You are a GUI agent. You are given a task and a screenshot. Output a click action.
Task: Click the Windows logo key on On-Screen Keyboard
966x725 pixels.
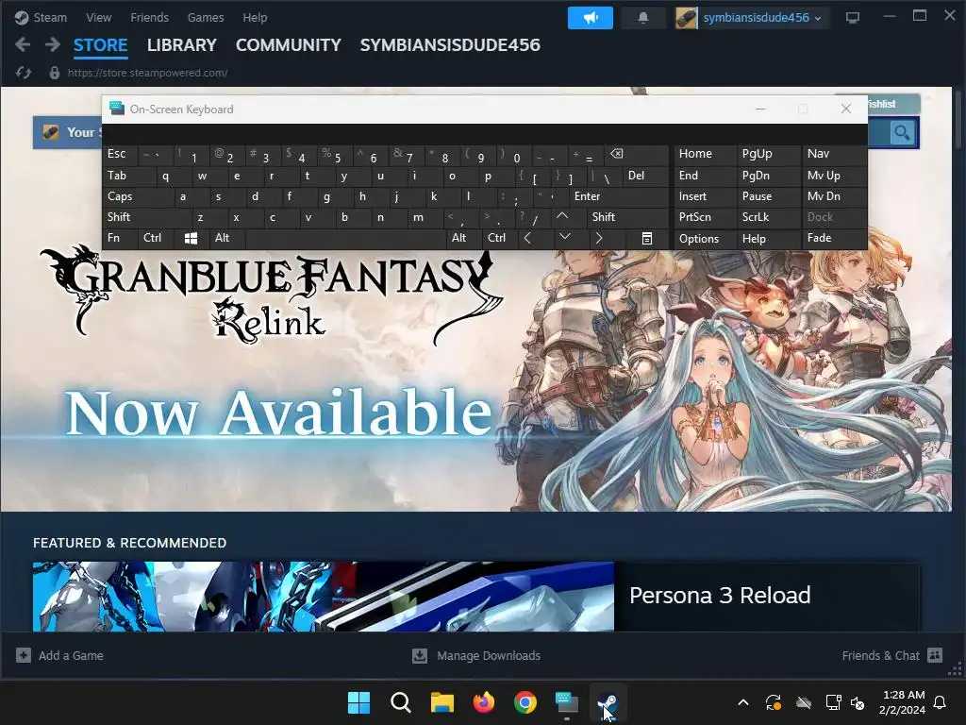point(191,238)
